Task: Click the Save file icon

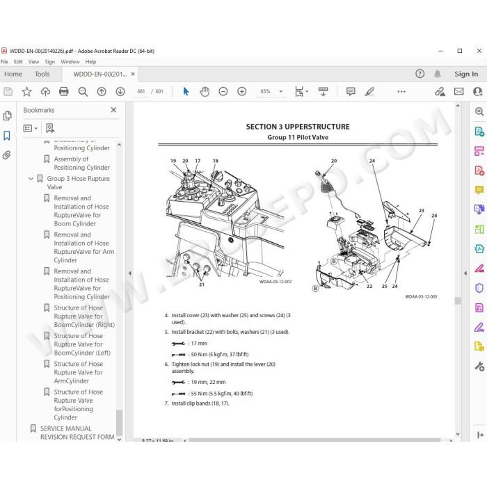Action: pos(8,92)
